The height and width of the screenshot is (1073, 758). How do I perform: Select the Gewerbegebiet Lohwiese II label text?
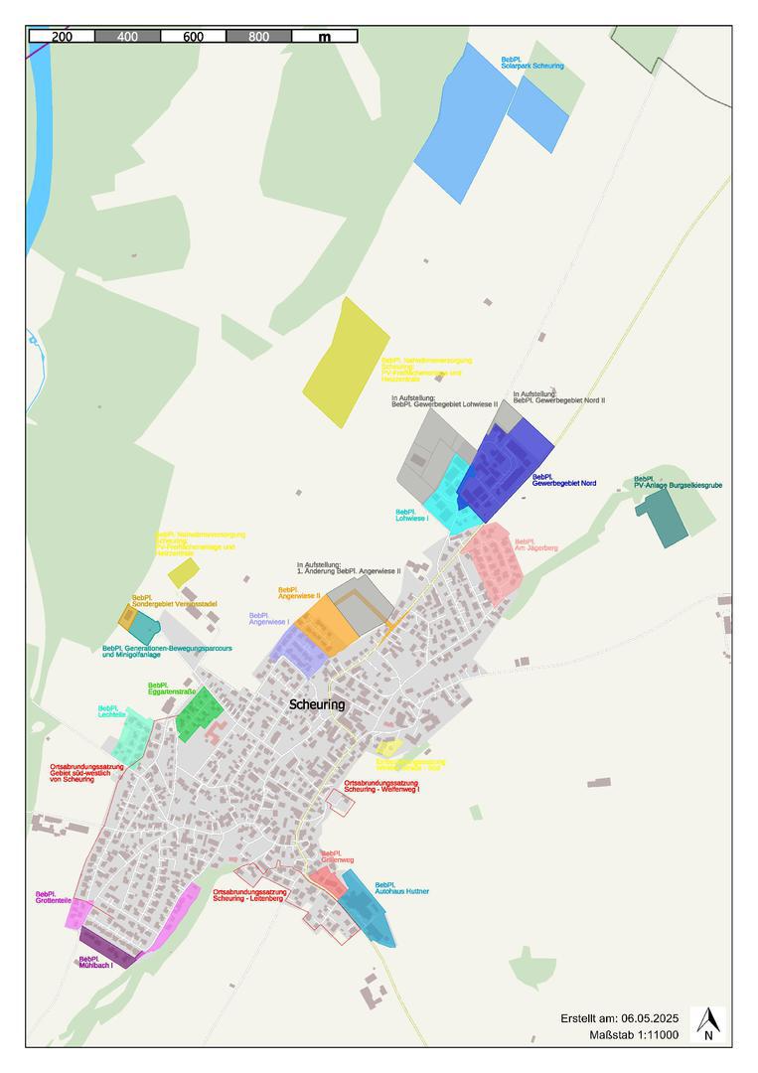click(444, 401)
